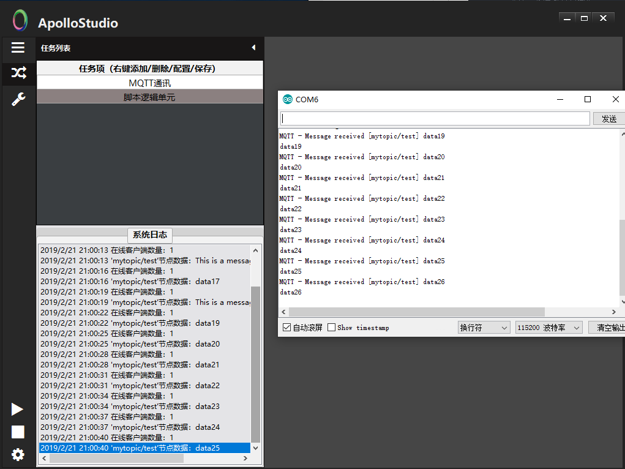625x469 pixels.
Task: Click COM6 output horizontal scroll-right arrow
Action: [614, 312]
